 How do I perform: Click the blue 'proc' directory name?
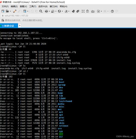[61, 118]
